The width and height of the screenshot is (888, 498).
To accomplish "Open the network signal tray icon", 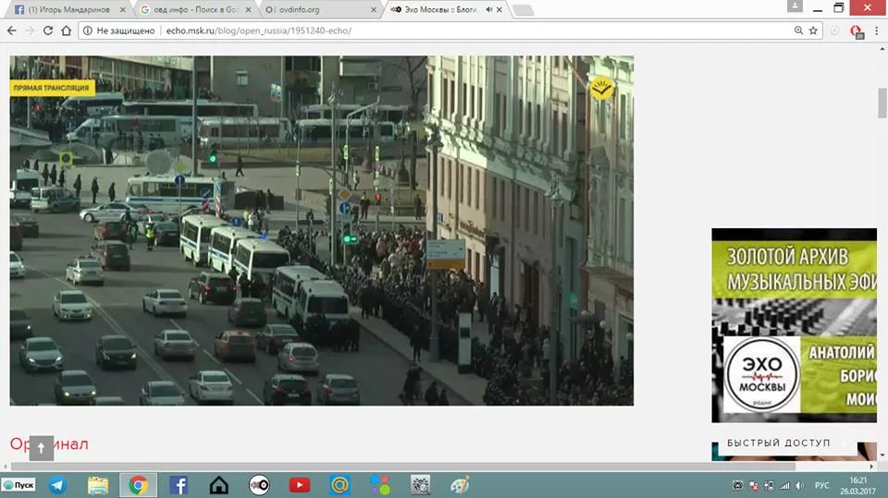I will click(x=784, y=486).
